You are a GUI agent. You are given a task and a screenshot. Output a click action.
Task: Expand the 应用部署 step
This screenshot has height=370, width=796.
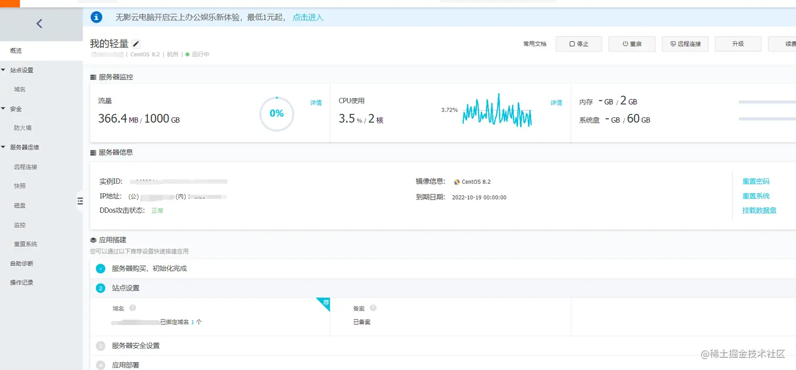[443, 364]
